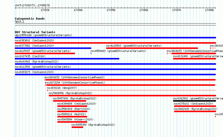Screen dimensions: 223x137
Task: Click the 17098k ruler position label
Action: pyautogui.click(x=209, y=10)
